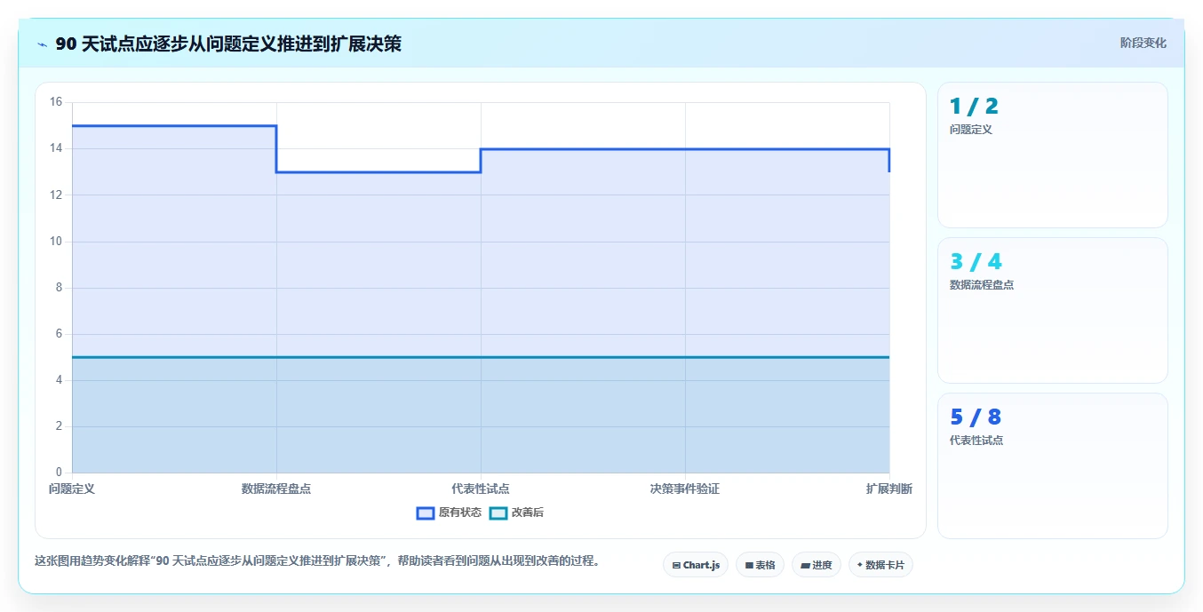The width and height of the screenshot is (1203, 612).
Task: Click the teal 改善后 legend swatch
Action: coord(498,513)
